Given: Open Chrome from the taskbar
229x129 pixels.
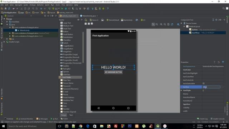Looking at the screenshot, I should click(81, 126).
